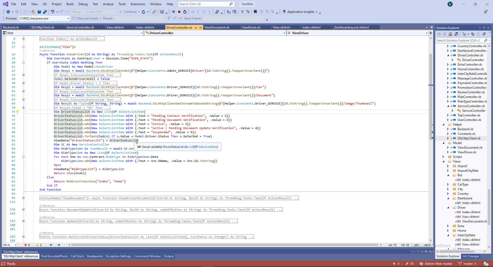Image resolution: width=493 pixels, height=267 pixels.
Task: Open the Live Share feedback icon
Action: 486,12
